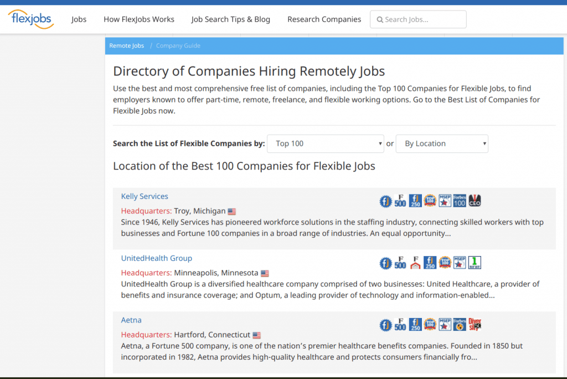Click the Kelly Services description paragraph

[x=332, y=228]
